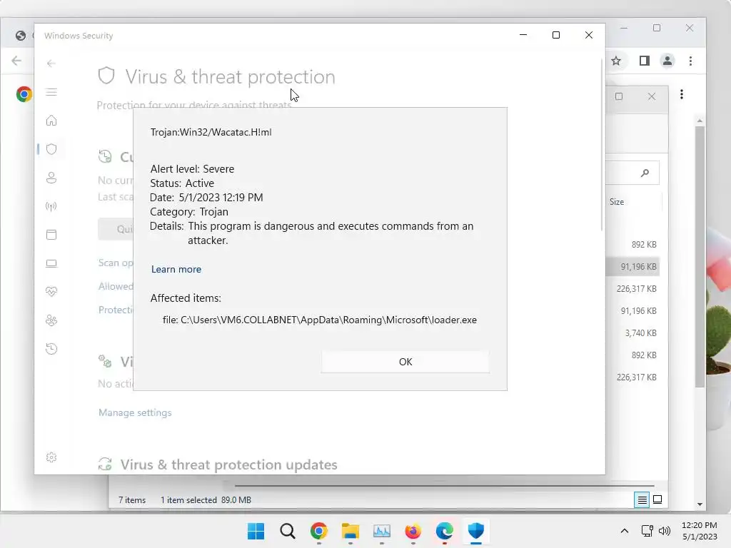This screenshot has height=548, width=731.
Task: Click the File Explorer horizontal scrollbar
Action: pos(444,485)
